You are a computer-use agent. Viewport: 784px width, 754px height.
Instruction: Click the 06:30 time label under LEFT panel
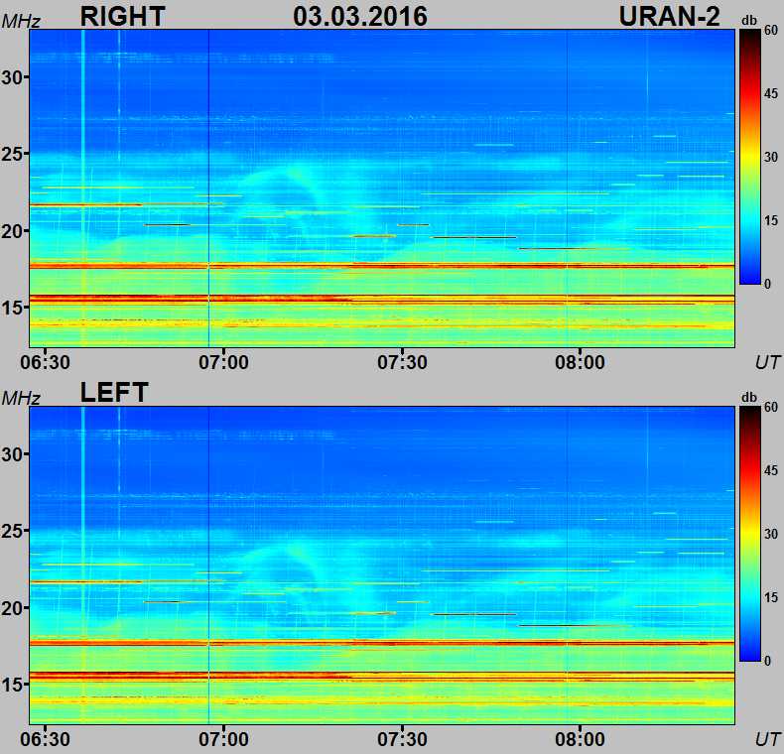pos(45,739)
